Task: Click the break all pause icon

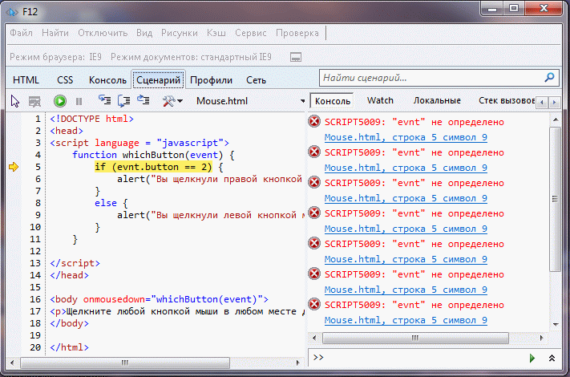Action: 79,101
